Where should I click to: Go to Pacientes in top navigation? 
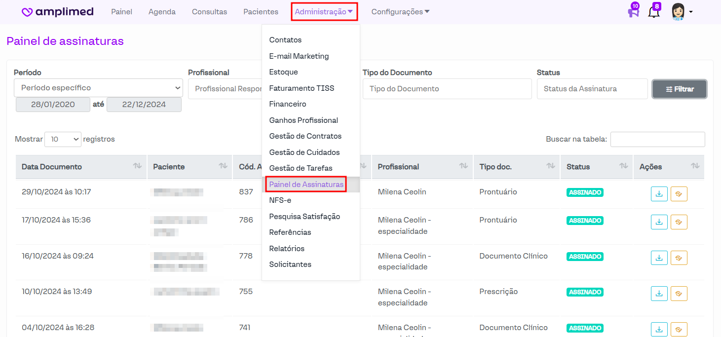click(x=261, y=12)
